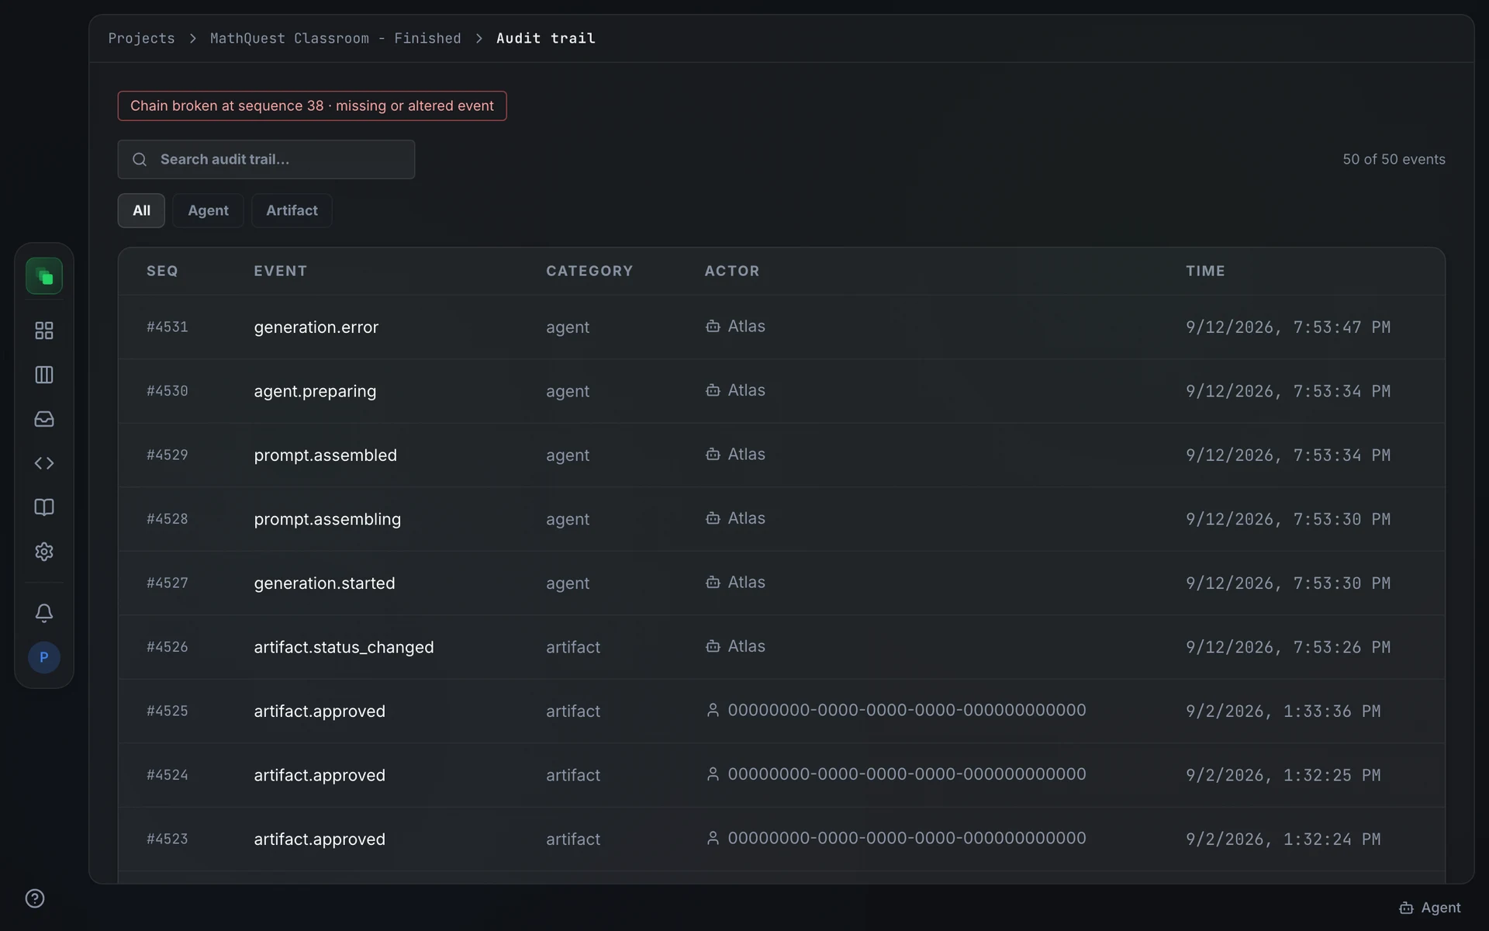Click the TIME column header

click(x=1205, y=271)
